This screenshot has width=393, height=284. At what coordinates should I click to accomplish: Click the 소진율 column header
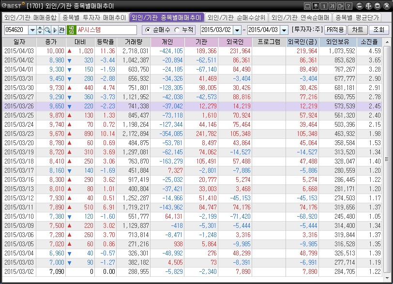point(369,42)
